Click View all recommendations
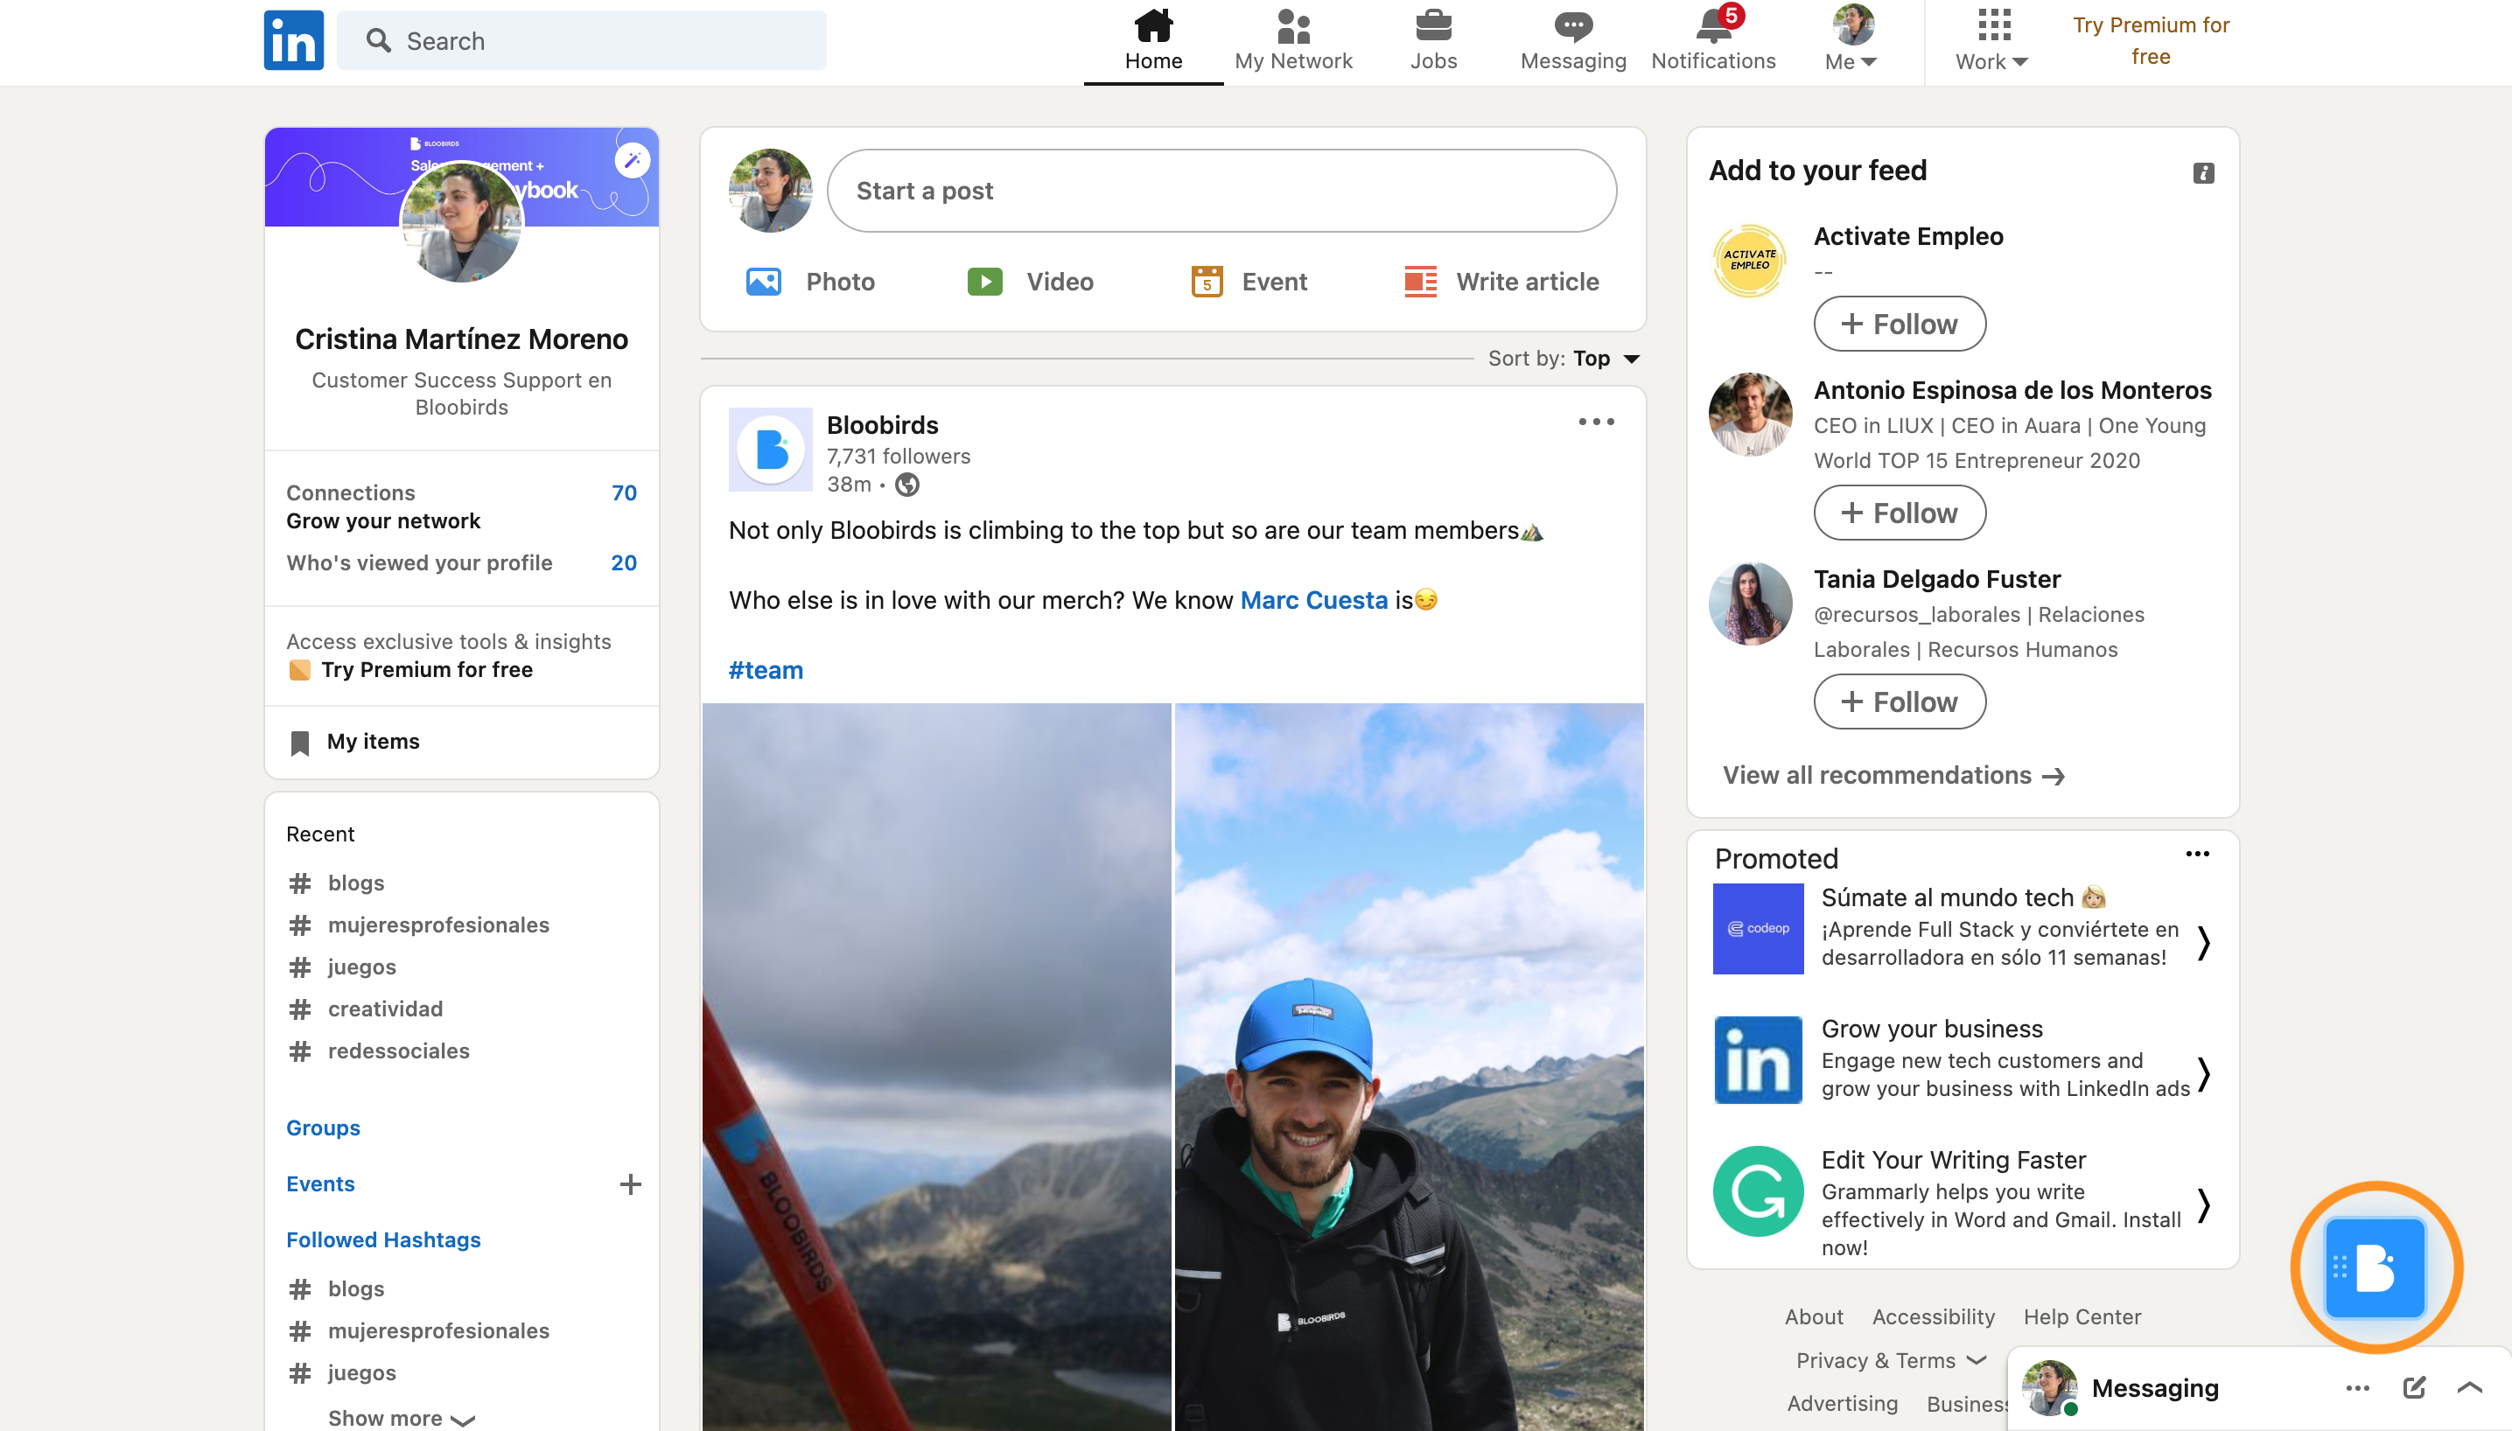The image size is (2512, 1431). (x=1893, y=776)
